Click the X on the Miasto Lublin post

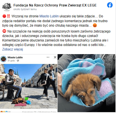pyautogui.click(x=55, y=57)
